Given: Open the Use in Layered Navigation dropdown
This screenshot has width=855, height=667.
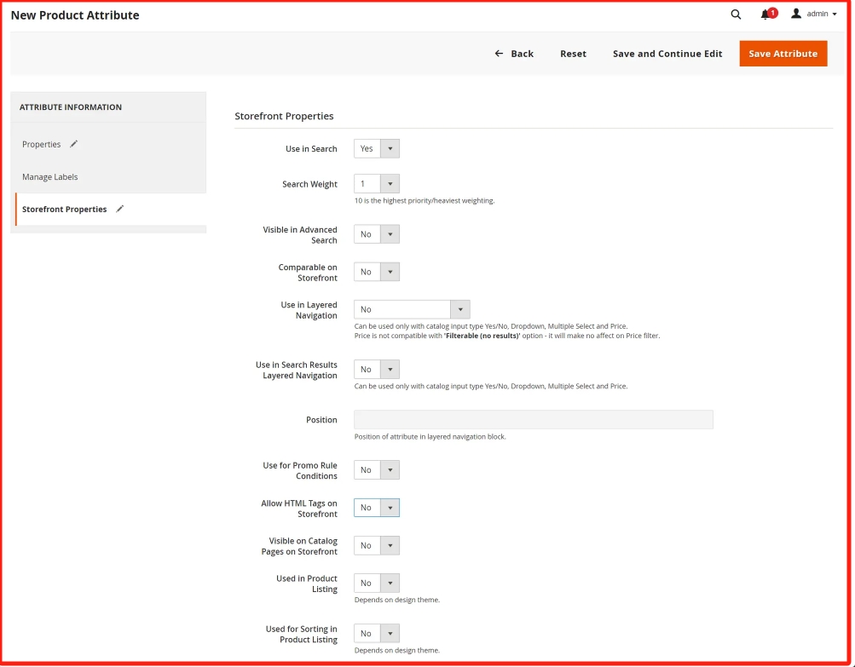Looking at the screenshot, I should click(411, 310).
